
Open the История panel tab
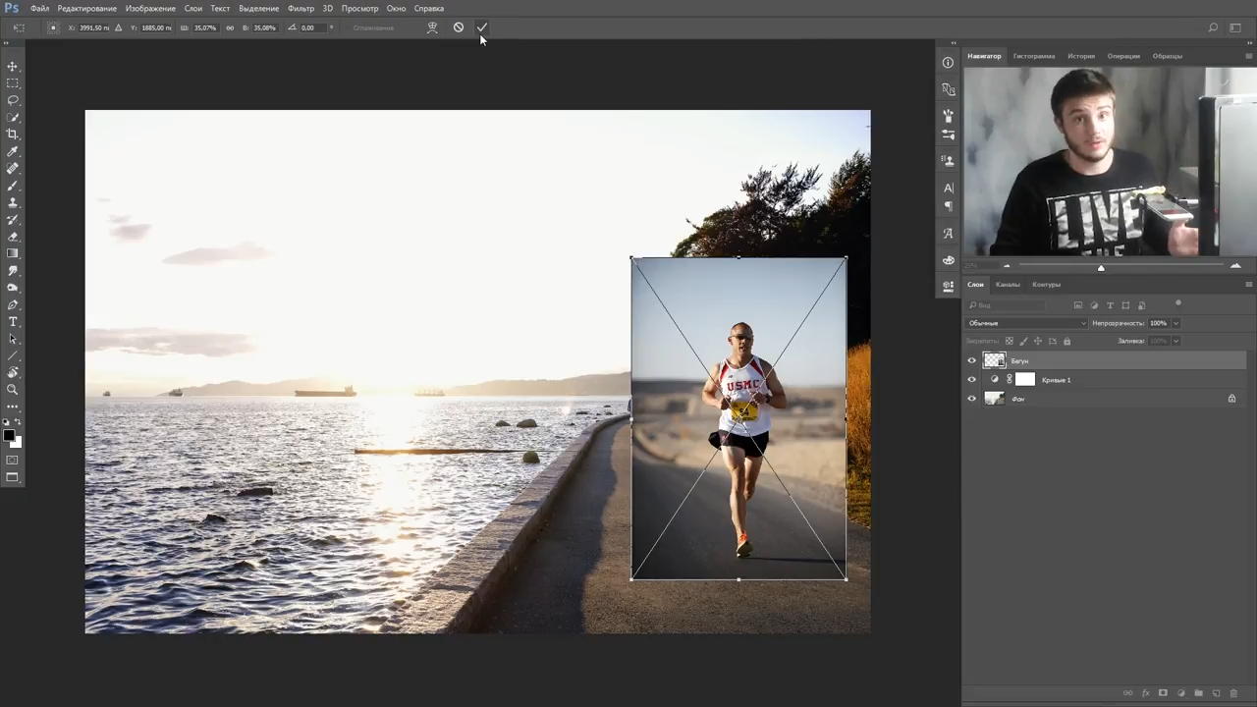tap(1080, 56)
